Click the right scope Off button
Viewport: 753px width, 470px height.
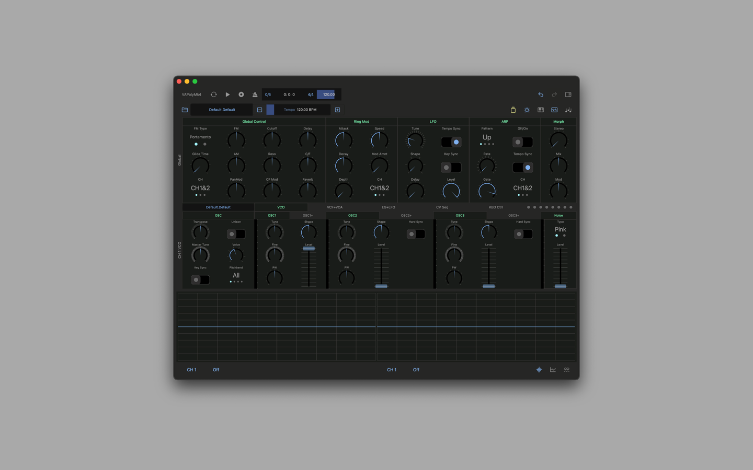[416, 370]
